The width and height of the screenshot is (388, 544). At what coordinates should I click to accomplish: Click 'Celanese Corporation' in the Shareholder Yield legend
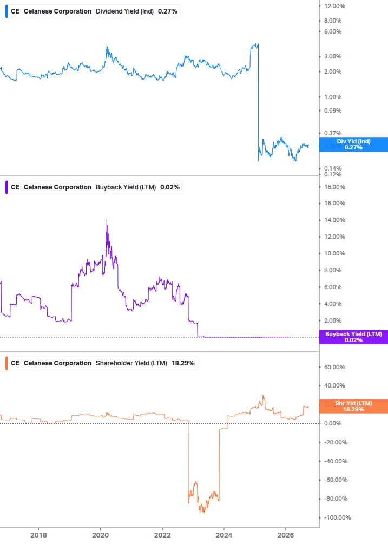(57, 363)
